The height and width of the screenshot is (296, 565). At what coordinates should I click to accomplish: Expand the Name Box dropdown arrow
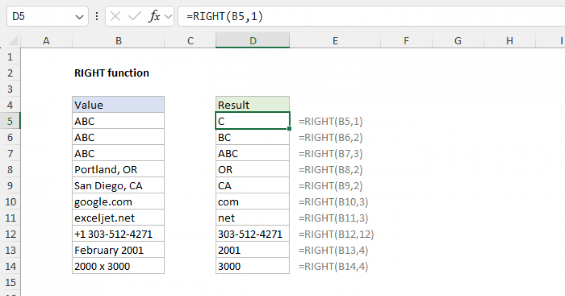click(x=79, y=17)
